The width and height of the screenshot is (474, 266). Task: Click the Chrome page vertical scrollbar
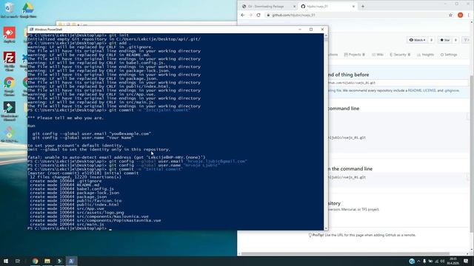click(472, 154)
